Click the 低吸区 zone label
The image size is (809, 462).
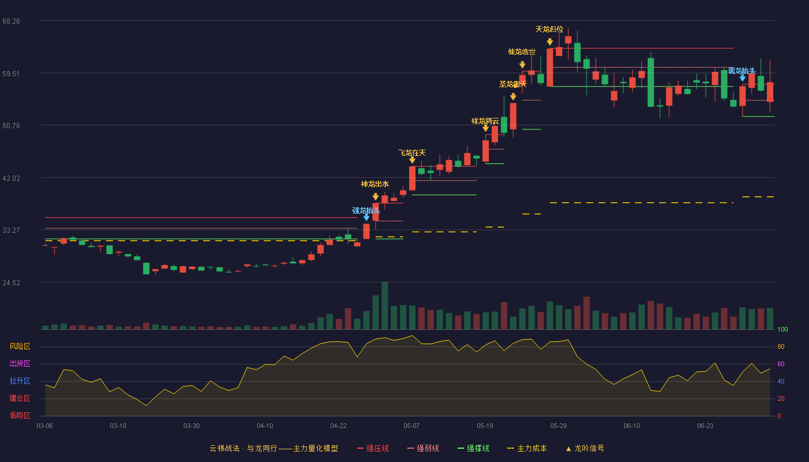tap(20, 416)
